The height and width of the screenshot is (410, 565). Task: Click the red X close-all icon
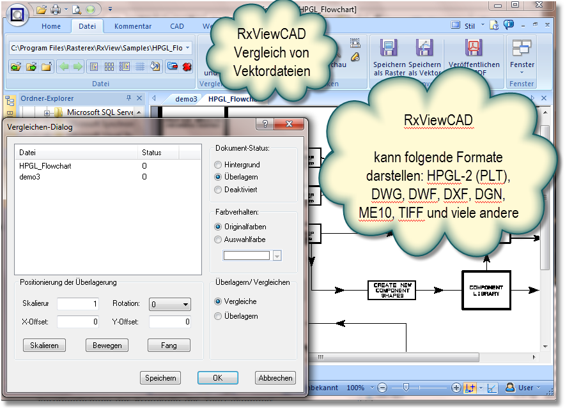tap(187, 66)
